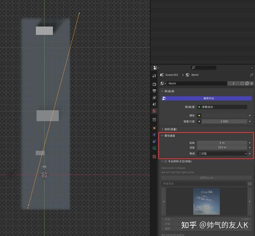This screenshot has height=236, width=255.
Task: Open the properties options dropdown arrow
Action: [x=252, y=68]
